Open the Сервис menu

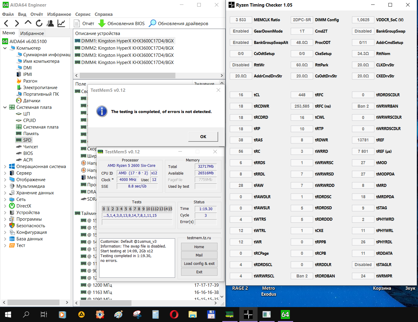pos(83,14)
